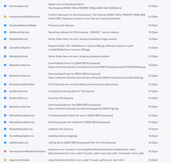Click the orange warning icon for ProcessDownloadDecisions
This screenshot has height=163, width=171.
(x=5, y=17)
